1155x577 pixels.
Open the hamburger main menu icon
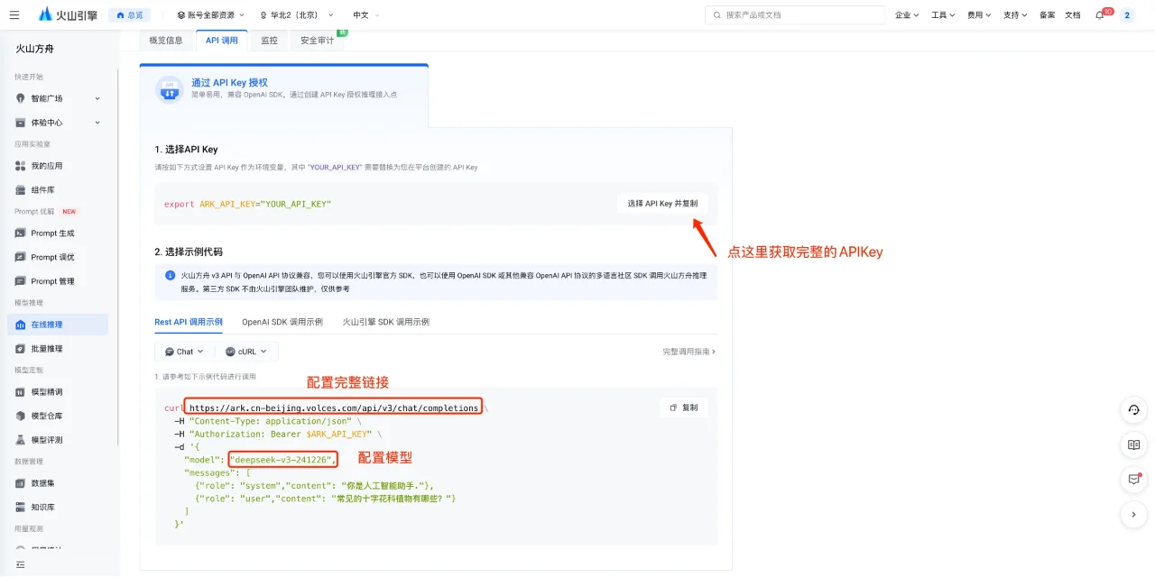(x=14, y=14)
